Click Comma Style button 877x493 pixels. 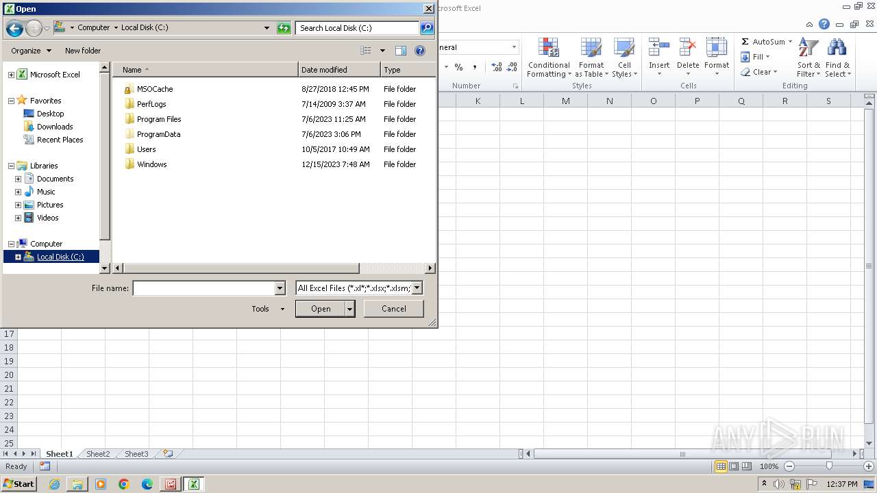tap(474, 67)
